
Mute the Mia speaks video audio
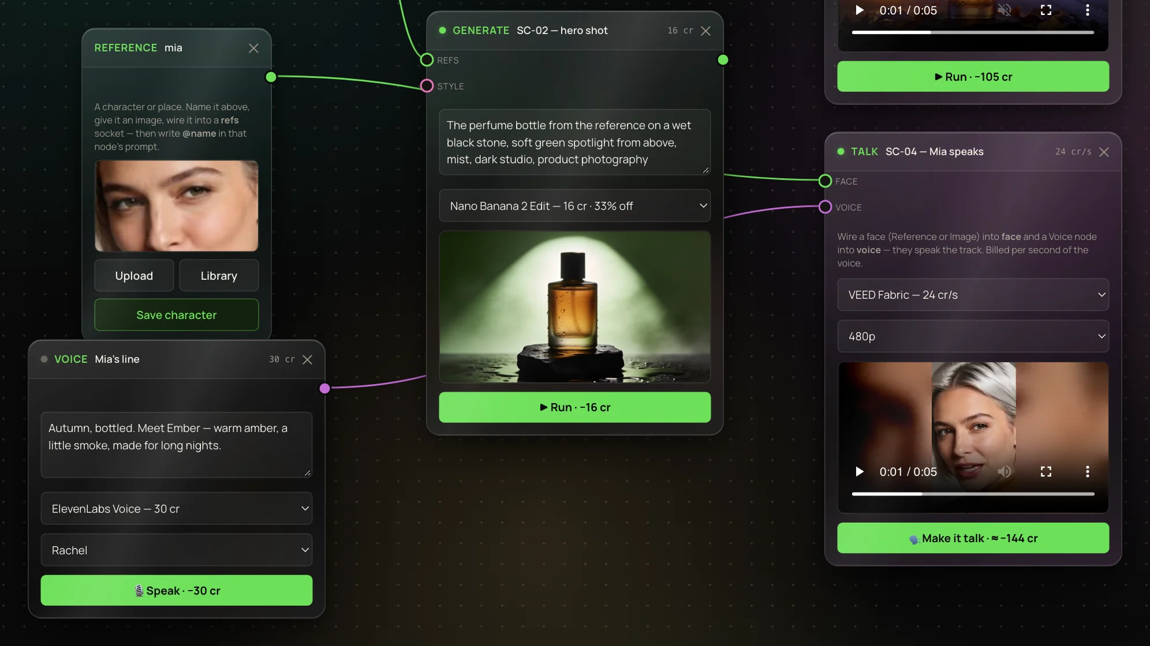pyautogui.click(x=1005, y=472)
